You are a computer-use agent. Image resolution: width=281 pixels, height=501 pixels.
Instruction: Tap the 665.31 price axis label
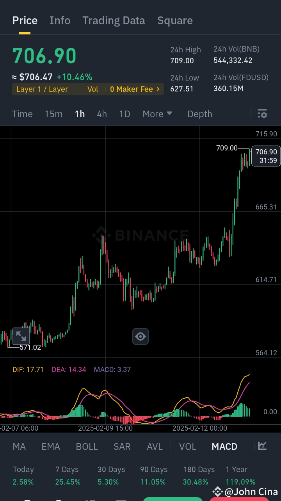(266, 207)
